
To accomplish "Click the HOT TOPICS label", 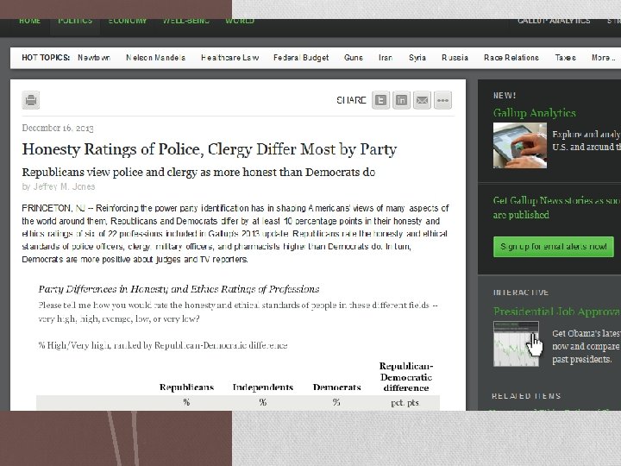I will (46, 58).
